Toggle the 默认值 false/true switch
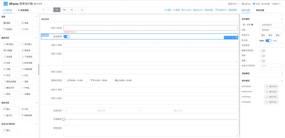Screen dimensions: 285x138 pos(268,41)
